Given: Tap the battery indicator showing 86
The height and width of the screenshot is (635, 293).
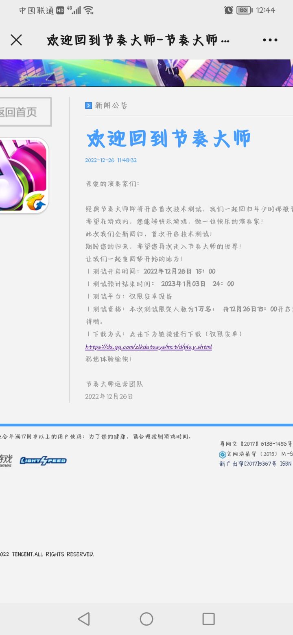Looking at the screenshot, I should (244, 10).
